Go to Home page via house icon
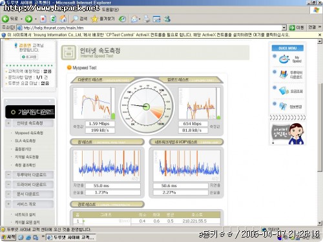The width and height of the screenshot is (323, 242). click(63, 19)
